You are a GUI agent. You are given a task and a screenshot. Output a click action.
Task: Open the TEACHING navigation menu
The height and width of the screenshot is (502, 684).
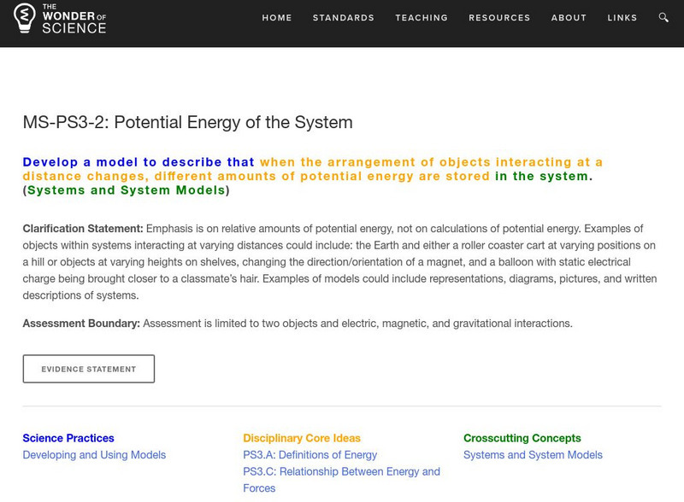(422, 18)
